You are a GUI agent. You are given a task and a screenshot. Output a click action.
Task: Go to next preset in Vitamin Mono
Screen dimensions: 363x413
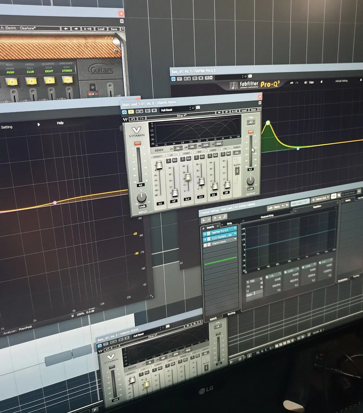(226, 112)
